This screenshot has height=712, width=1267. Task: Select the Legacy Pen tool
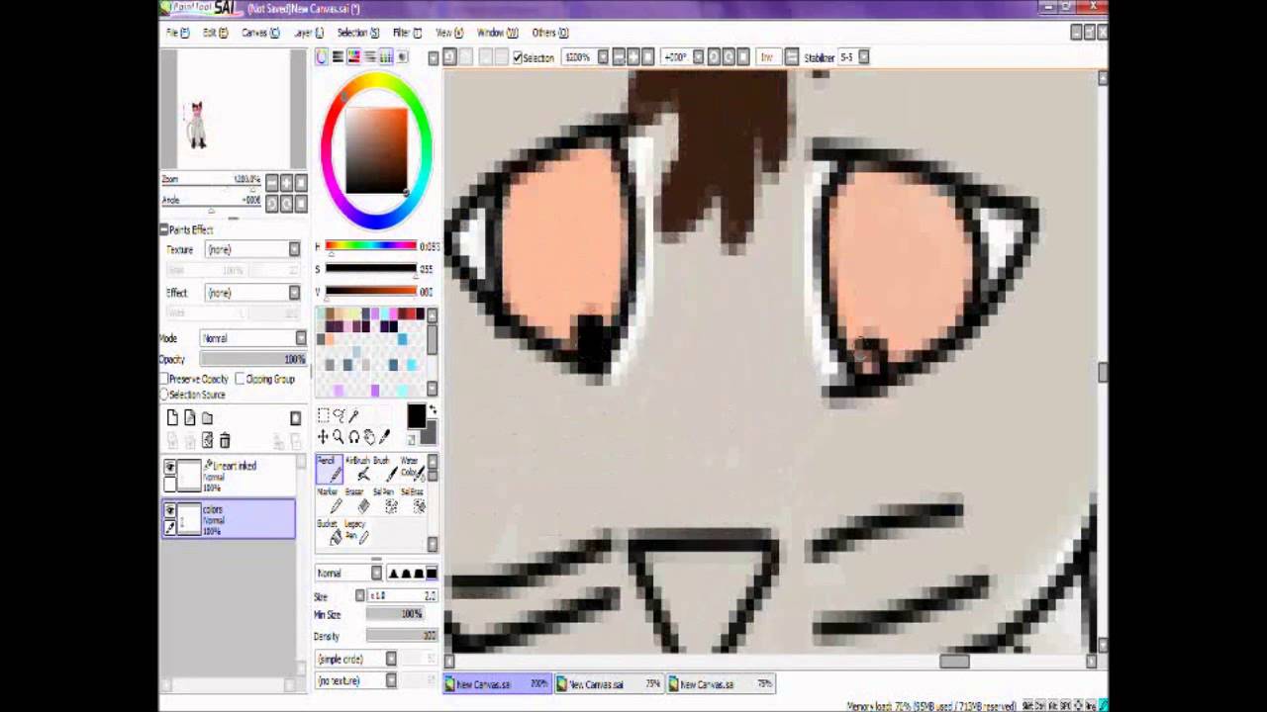(356, 531)
